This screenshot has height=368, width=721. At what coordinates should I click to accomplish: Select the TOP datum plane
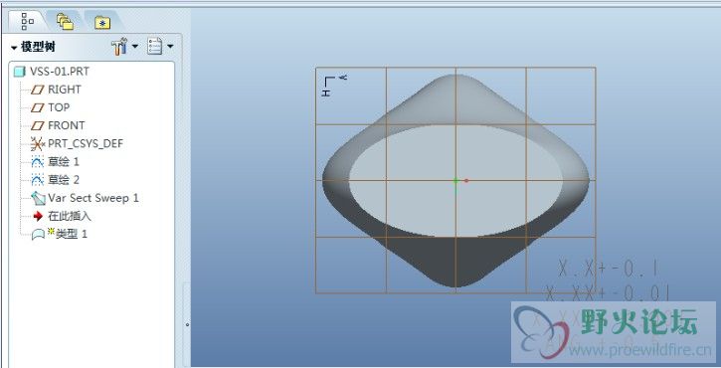pos(50,107)
